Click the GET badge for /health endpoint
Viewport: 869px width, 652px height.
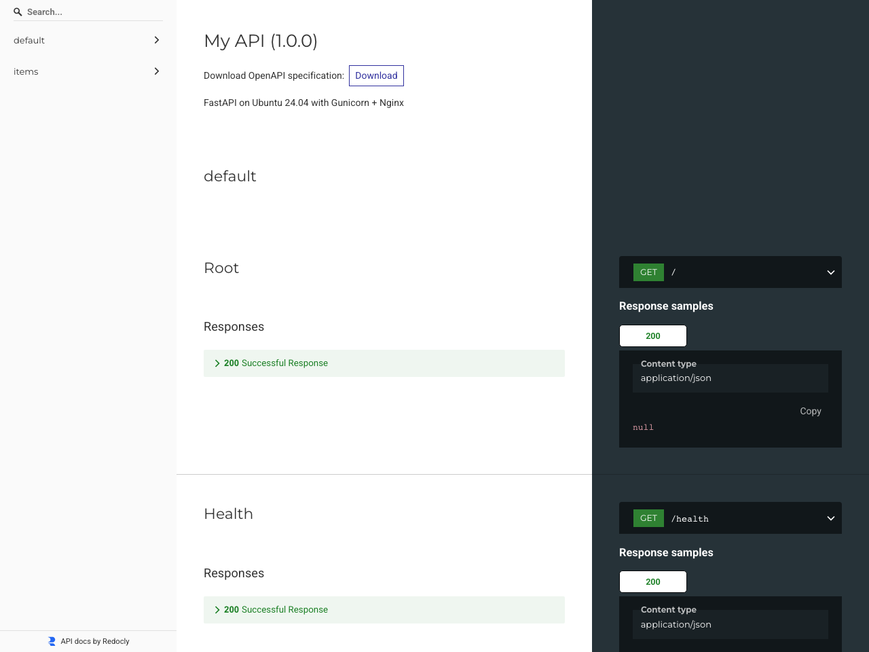[648, 518]
